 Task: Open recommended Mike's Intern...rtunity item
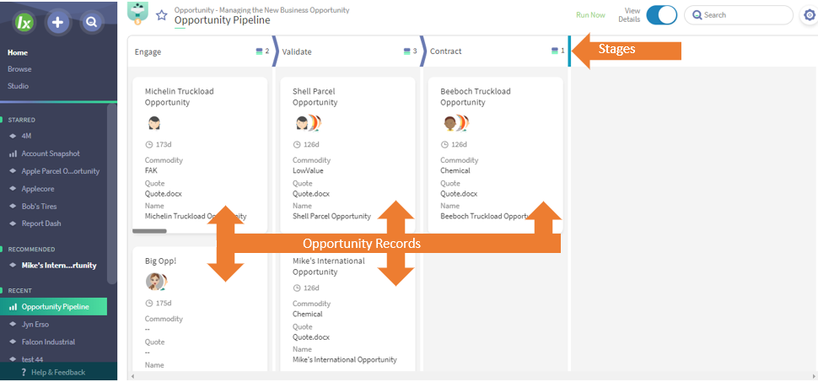tap(59, 265)
